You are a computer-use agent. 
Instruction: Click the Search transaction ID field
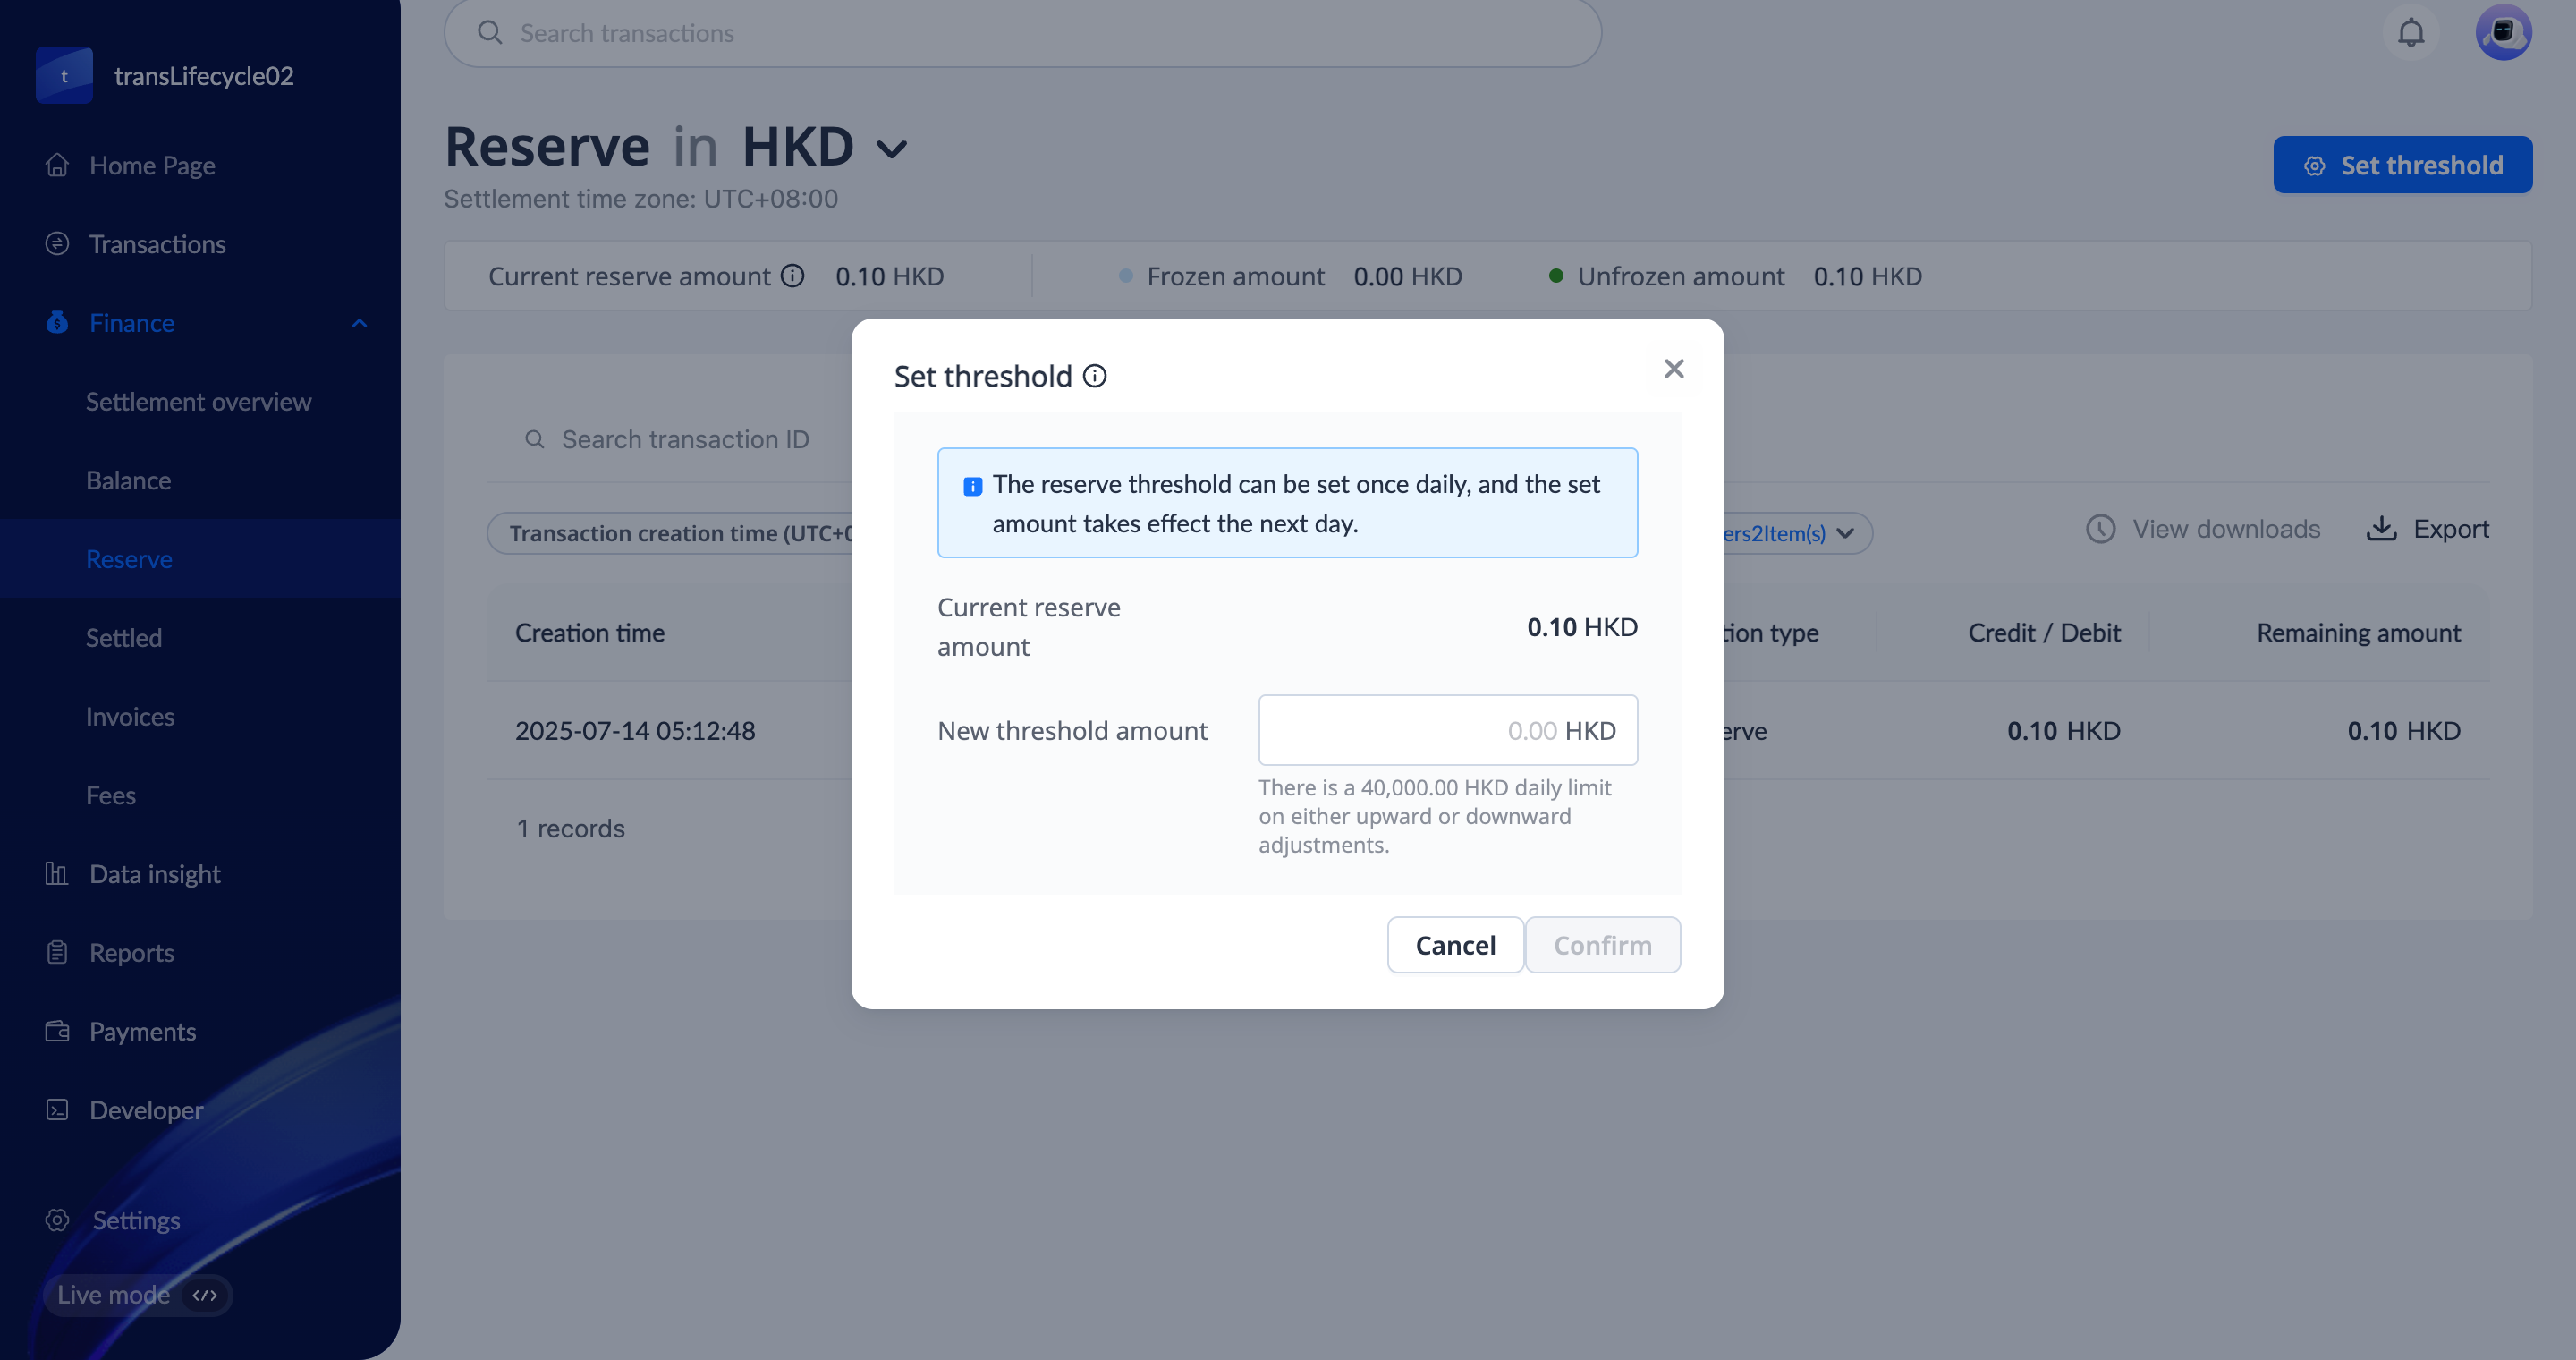click(685, 439)
